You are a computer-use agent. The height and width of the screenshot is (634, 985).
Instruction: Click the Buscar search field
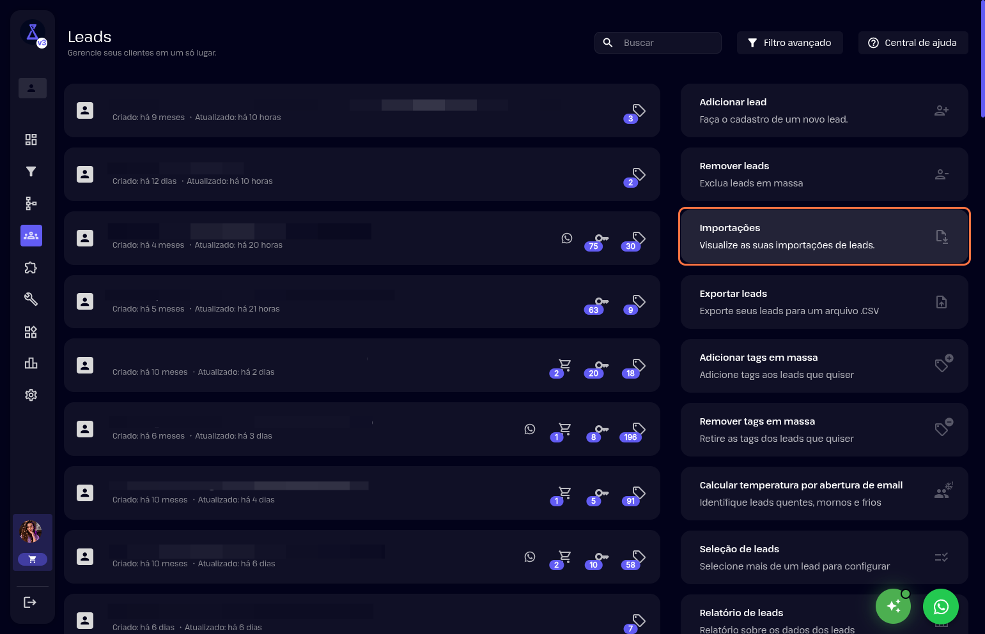[x=665, y=43]
